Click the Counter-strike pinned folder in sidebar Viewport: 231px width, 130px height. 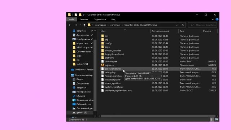(x=83, y=52)
